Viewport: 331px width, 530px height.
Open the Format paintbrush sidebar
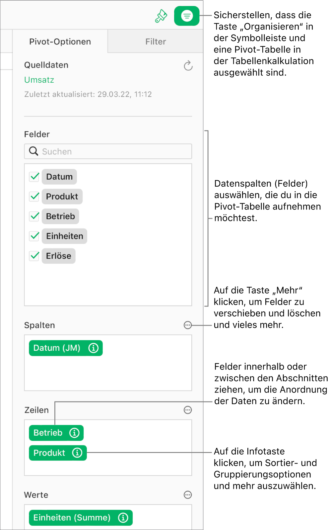(x=161, y=15)
